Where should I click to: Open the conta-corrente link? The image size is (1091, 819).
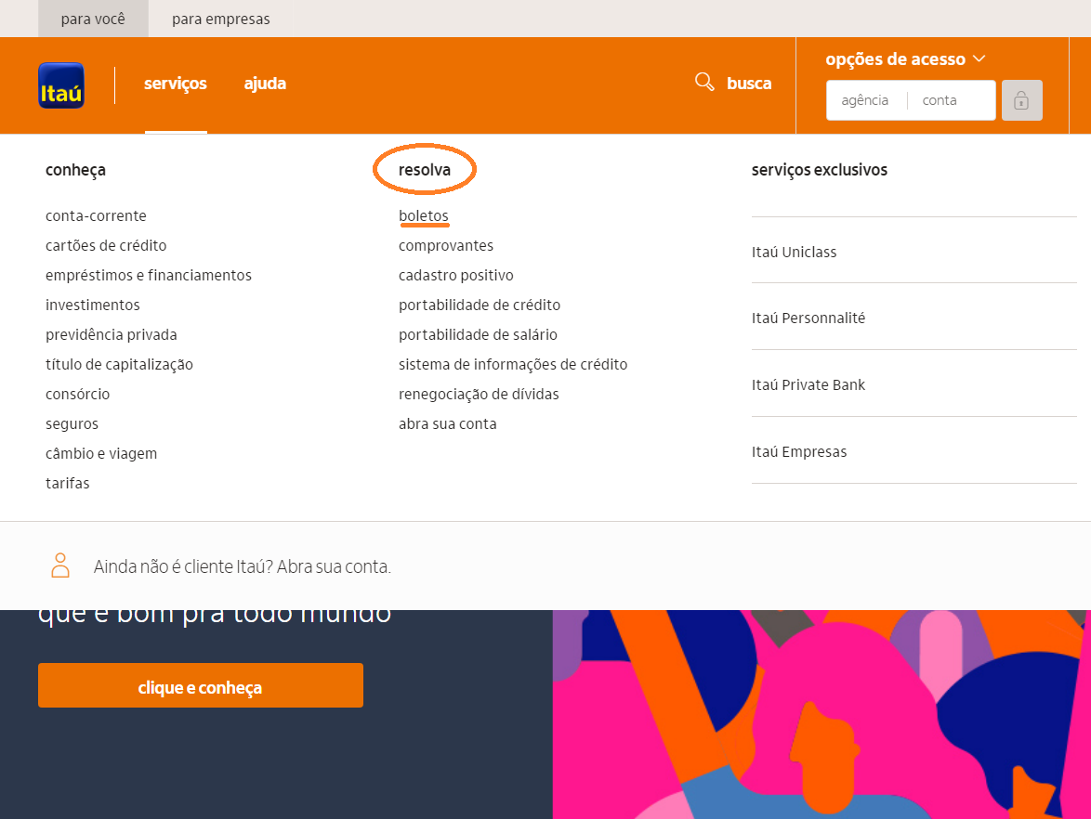96,215
